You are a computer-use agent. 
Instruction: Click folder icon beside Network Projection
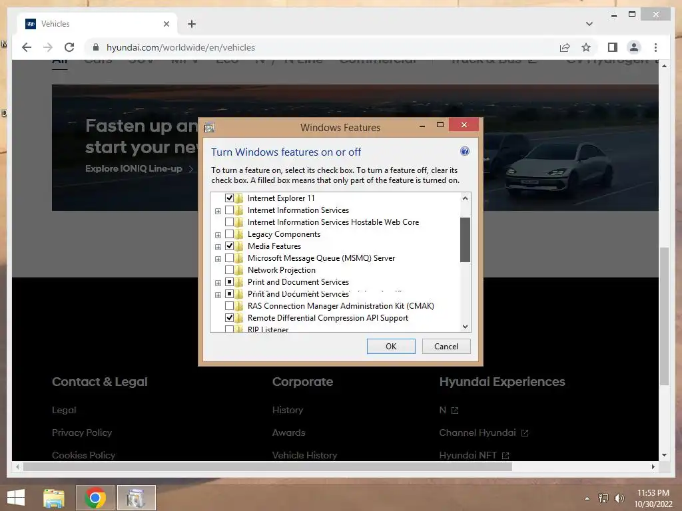(x=239, y=270)
